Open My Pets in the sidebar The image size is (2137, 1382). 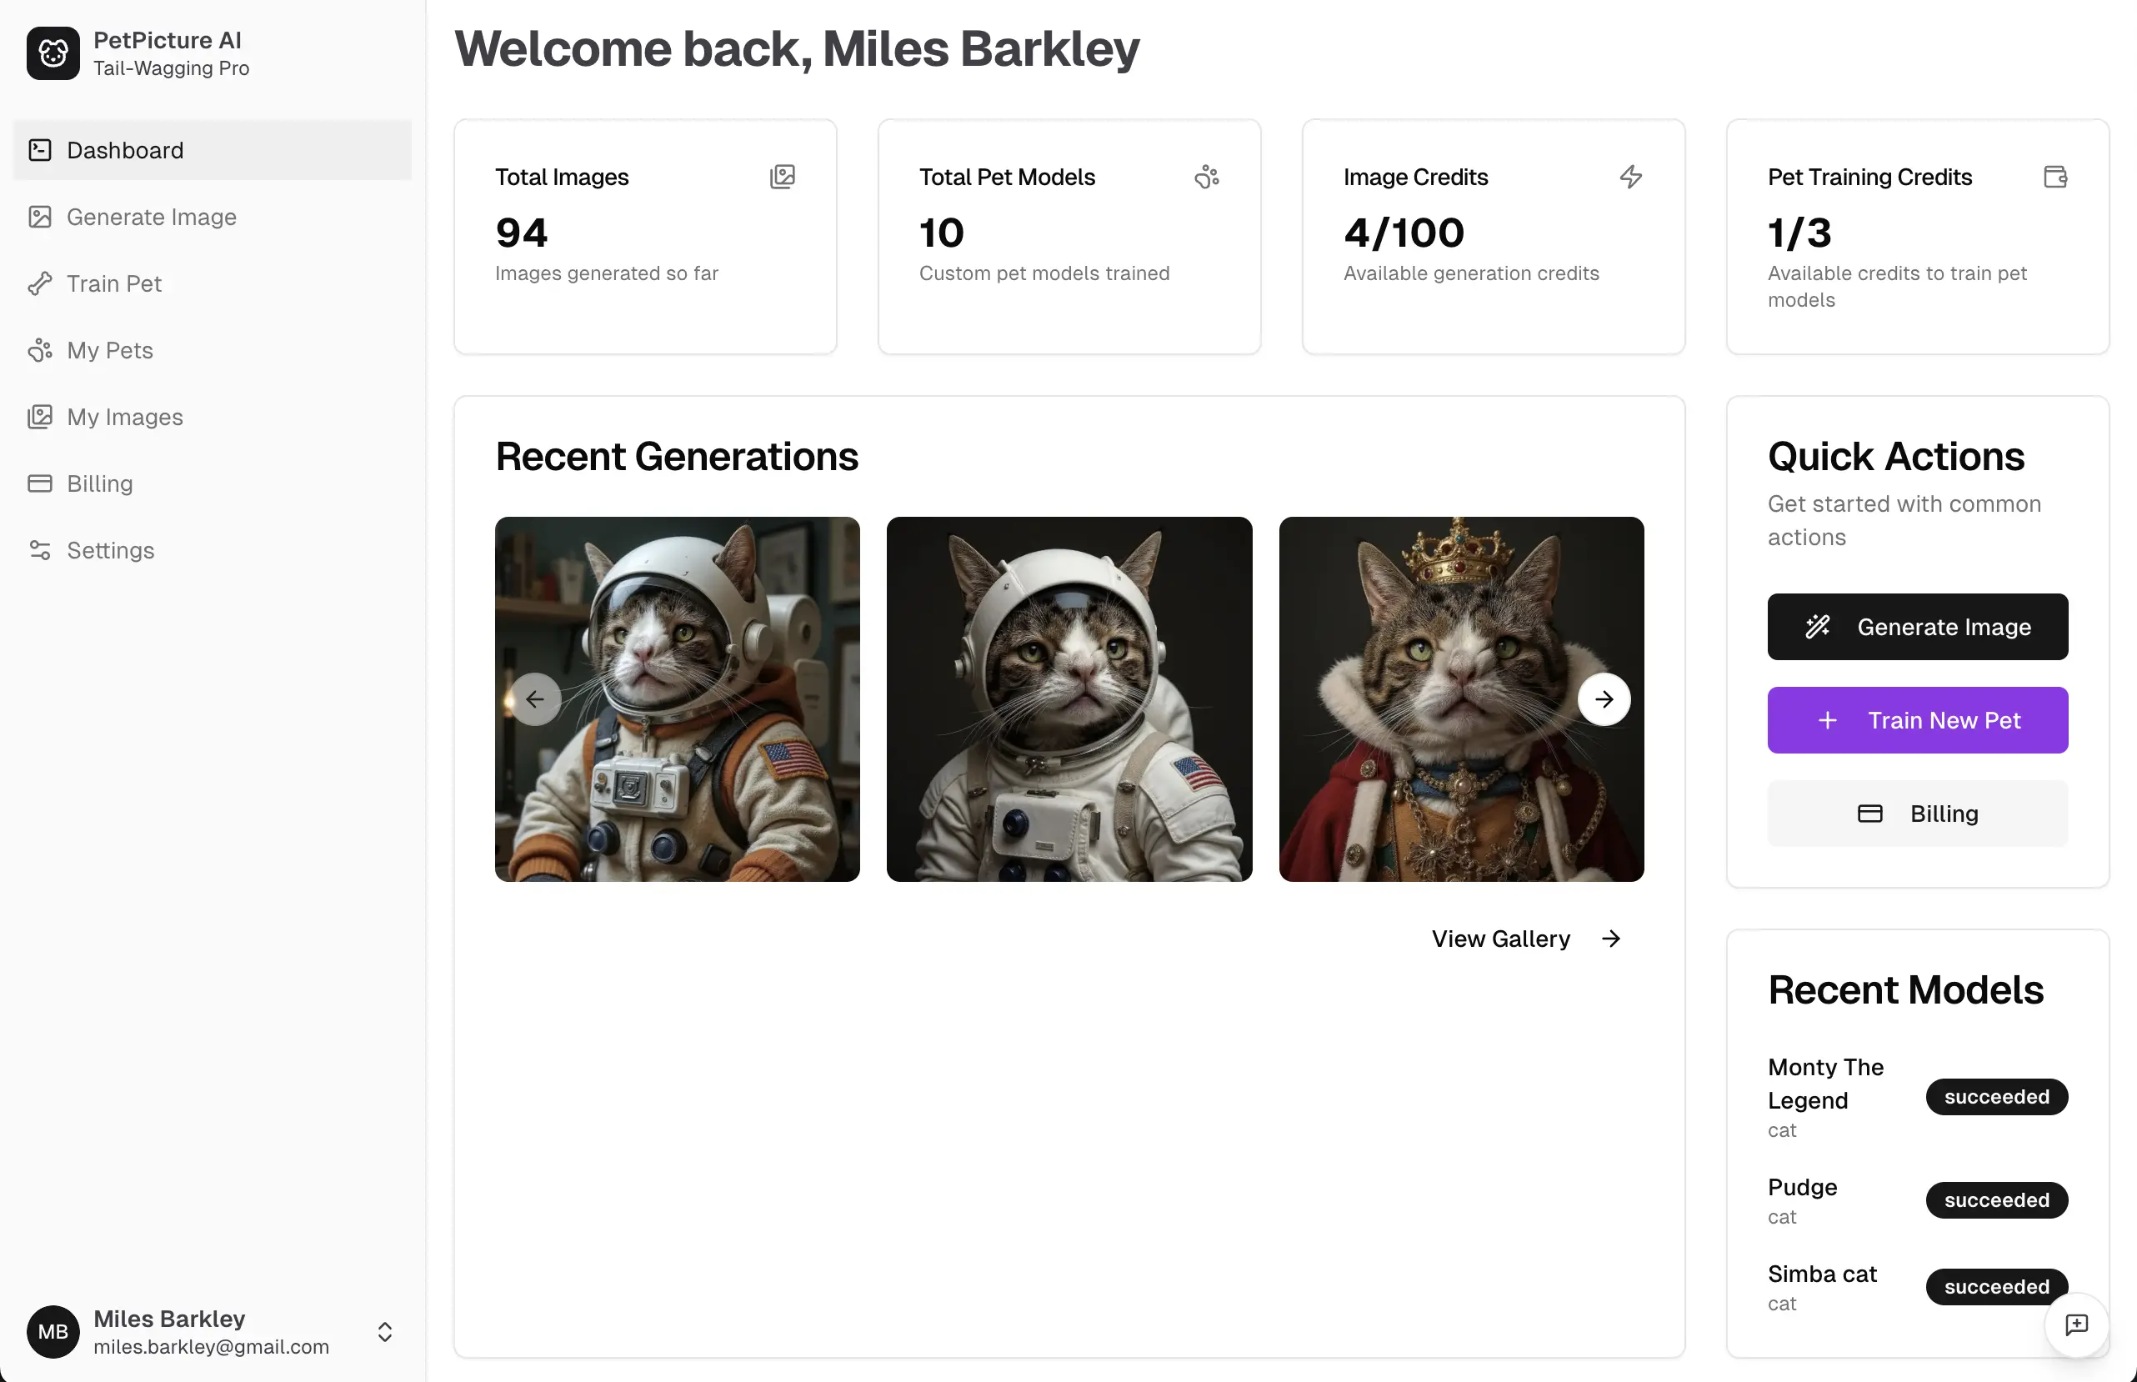pyautogui.click(x=109, y=350)
